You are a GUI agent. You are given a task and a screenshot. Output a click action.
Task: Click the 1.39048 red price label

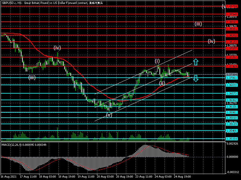[232, 14]
